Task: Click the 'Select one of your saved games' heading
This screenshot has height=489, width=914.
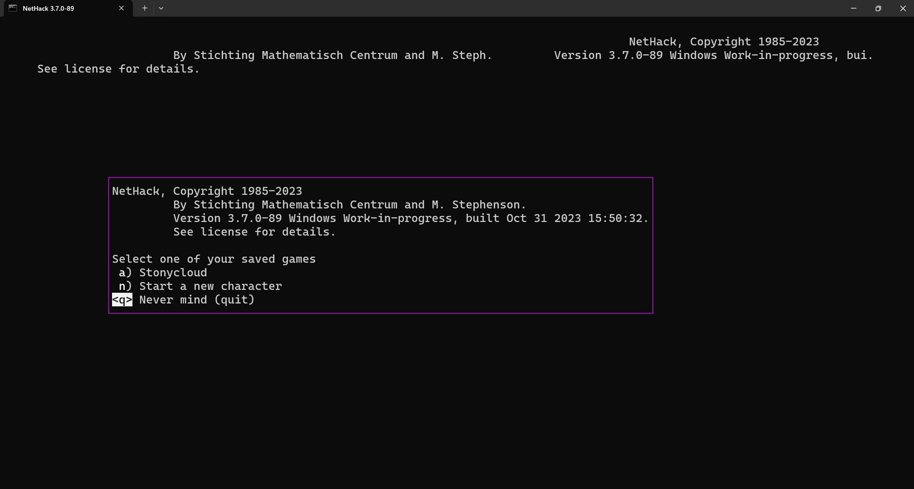Action: pos(214,259)
